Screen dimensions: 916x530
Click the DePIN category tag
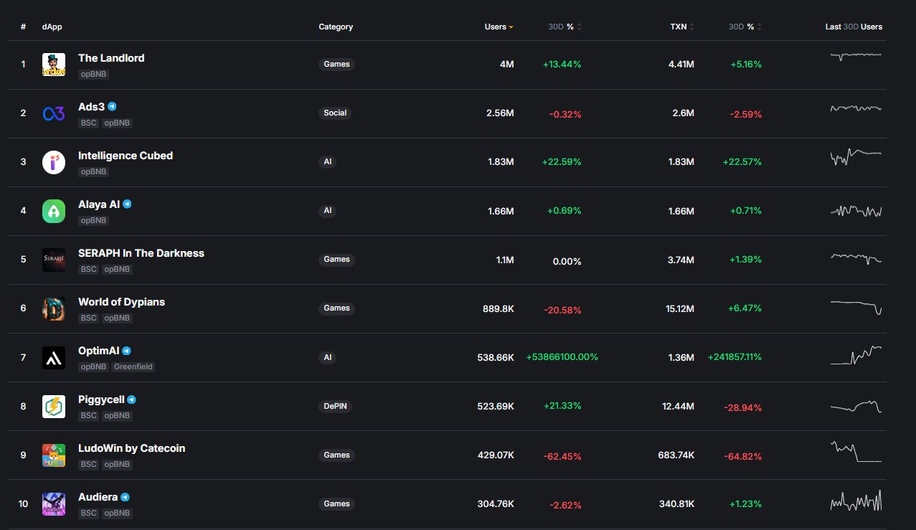click(x=336, y=406)
